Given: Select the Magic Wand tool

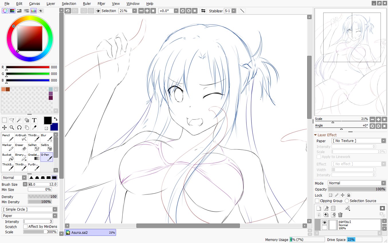Looking at the screenshot, I should (x=19, y=120).
